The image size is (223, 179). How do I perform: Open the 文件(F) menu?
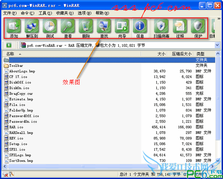(x=10, y=13)
